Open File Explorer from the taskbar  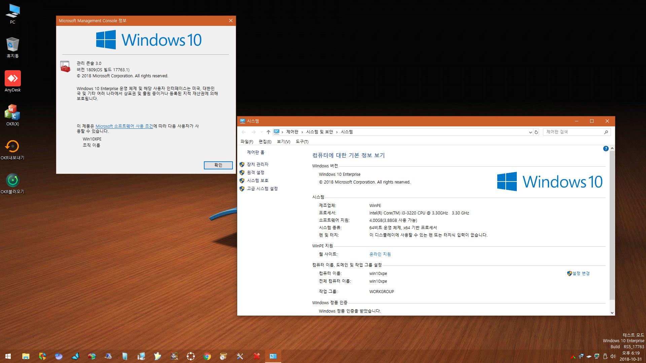click(26, 356)
